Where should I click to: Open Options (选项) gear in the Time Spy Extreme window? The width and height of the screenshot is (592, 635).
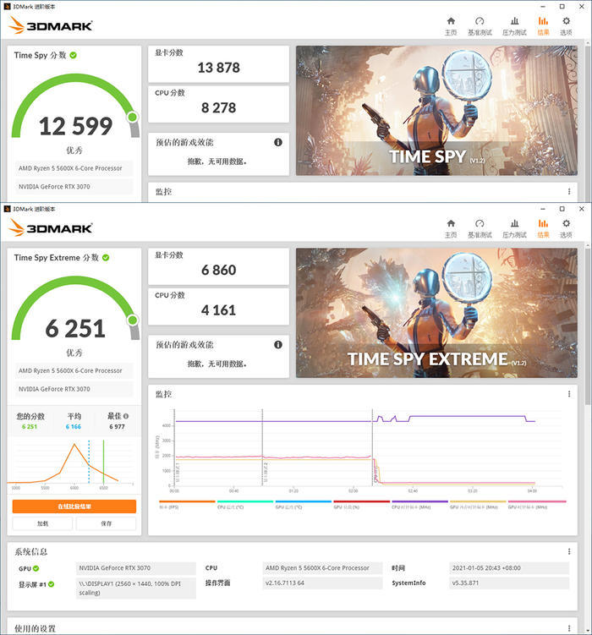point(566,229)
